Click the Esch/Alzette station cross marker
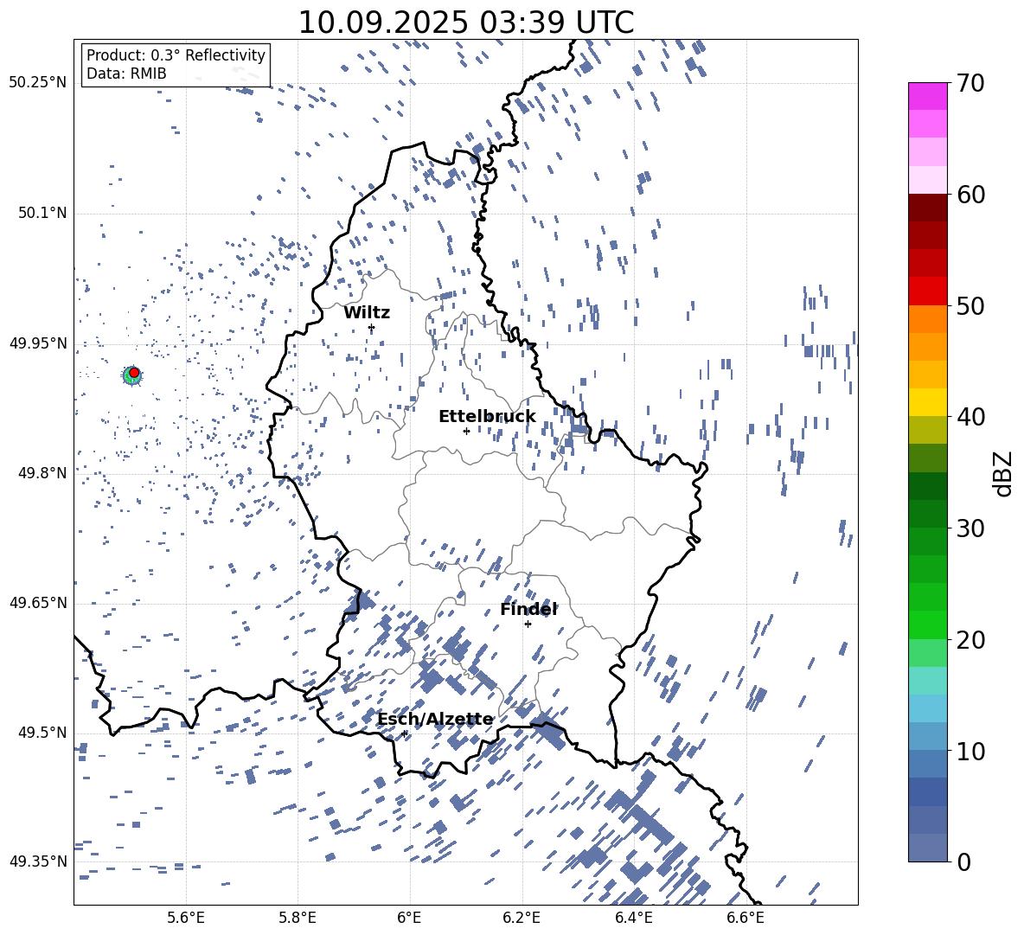1024x935 pixels. pos(404,733)
